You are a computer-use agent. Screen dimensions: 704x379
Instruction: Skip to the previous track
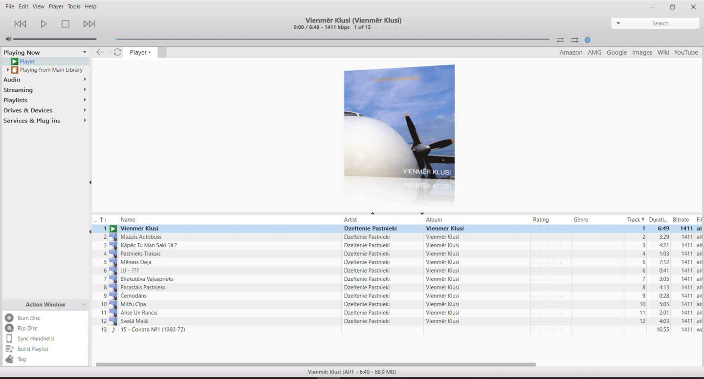point(20,24)
